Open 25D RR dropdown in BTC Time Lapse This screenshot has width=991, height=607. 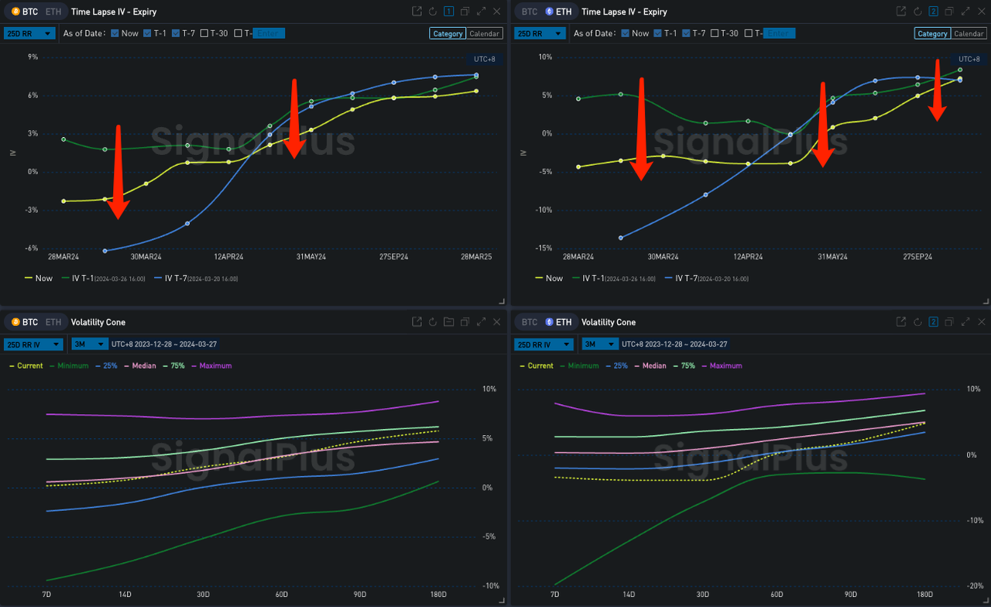point(29,33)
